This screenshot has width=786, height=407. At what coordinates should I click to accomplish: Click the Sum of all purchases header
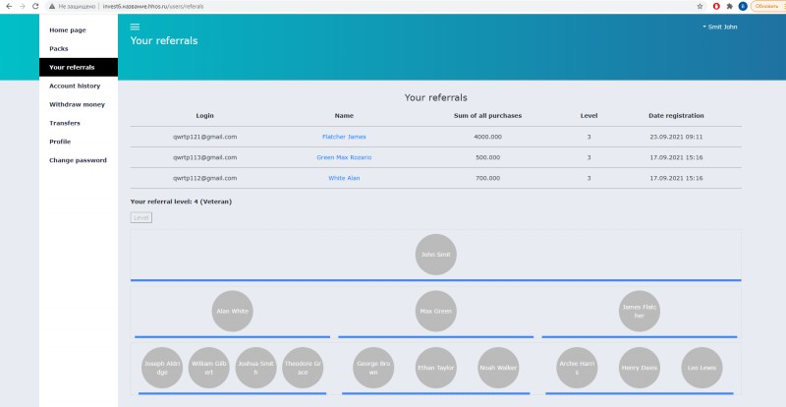487,115
